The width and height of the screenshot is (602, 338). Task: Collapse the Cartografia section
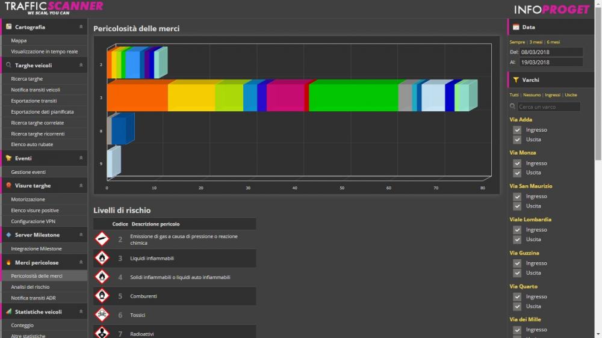coord(81,27)
